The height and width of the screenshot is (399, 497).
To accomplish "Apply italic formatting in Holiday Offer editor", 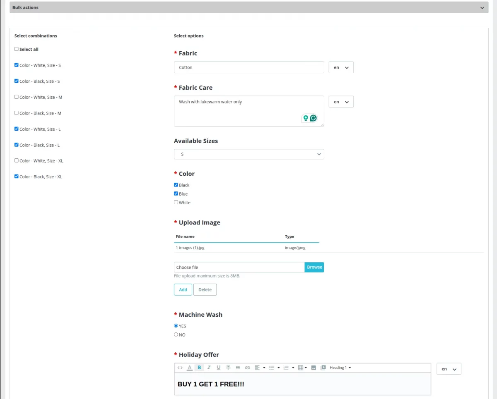I will (x=208, y=367).
